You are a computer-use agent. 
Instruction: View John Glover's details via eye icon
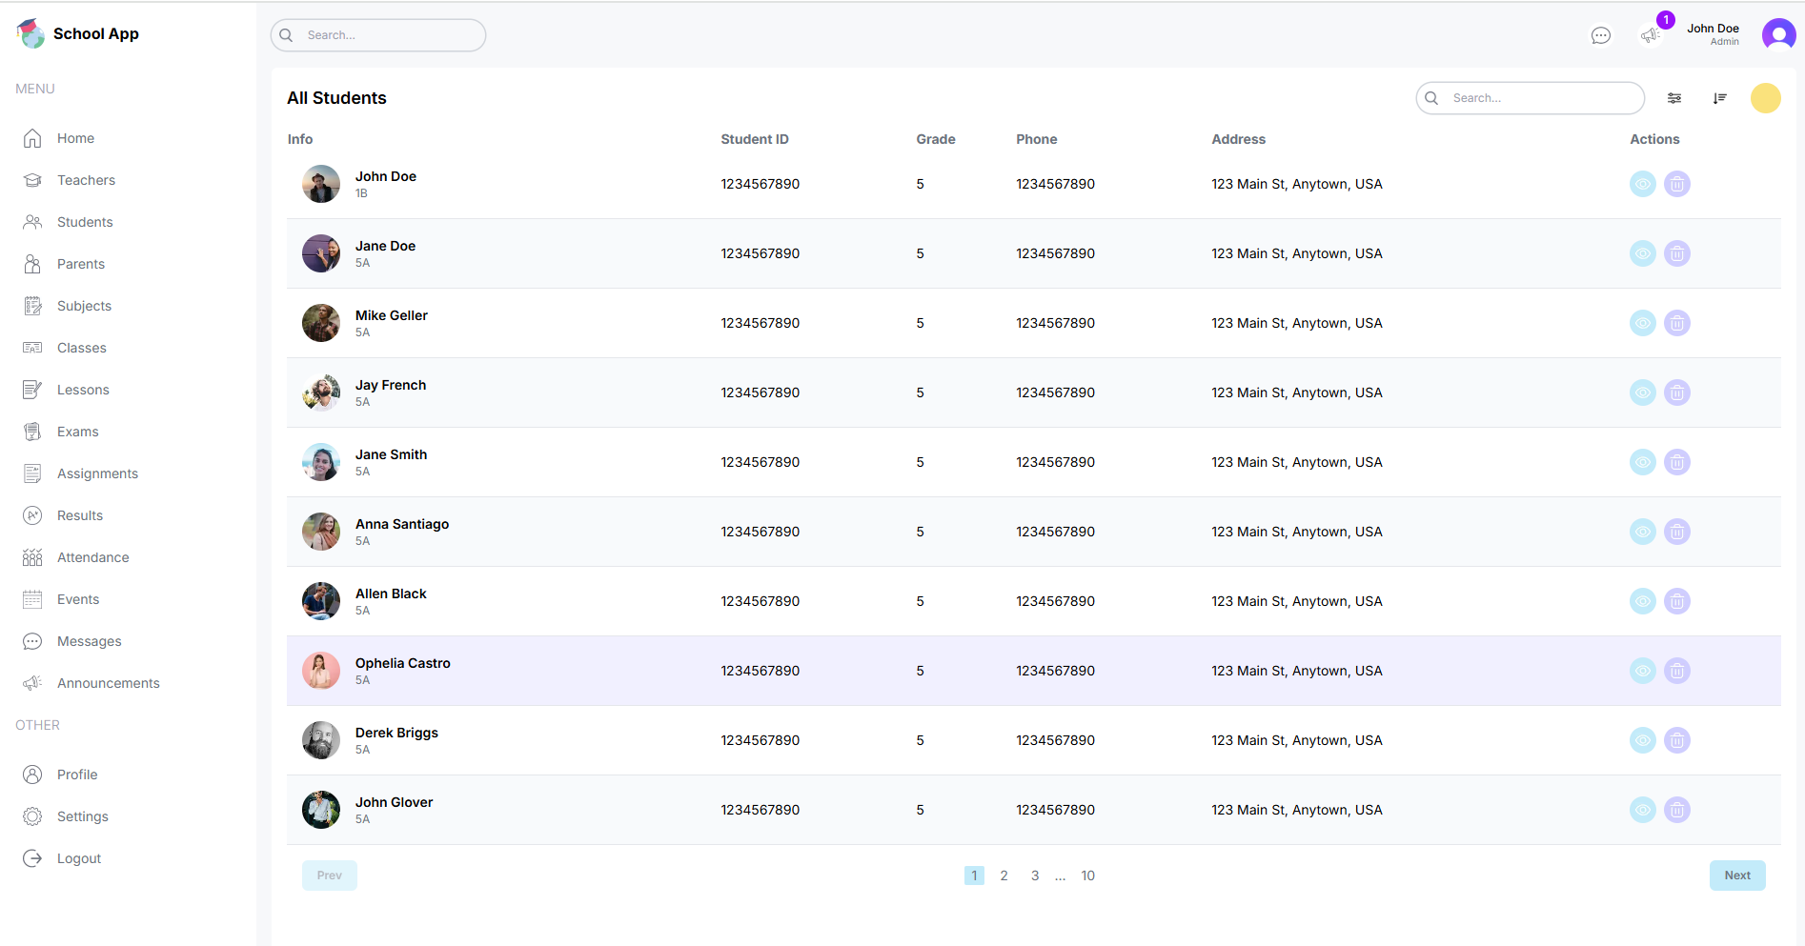coord(1642,810)
